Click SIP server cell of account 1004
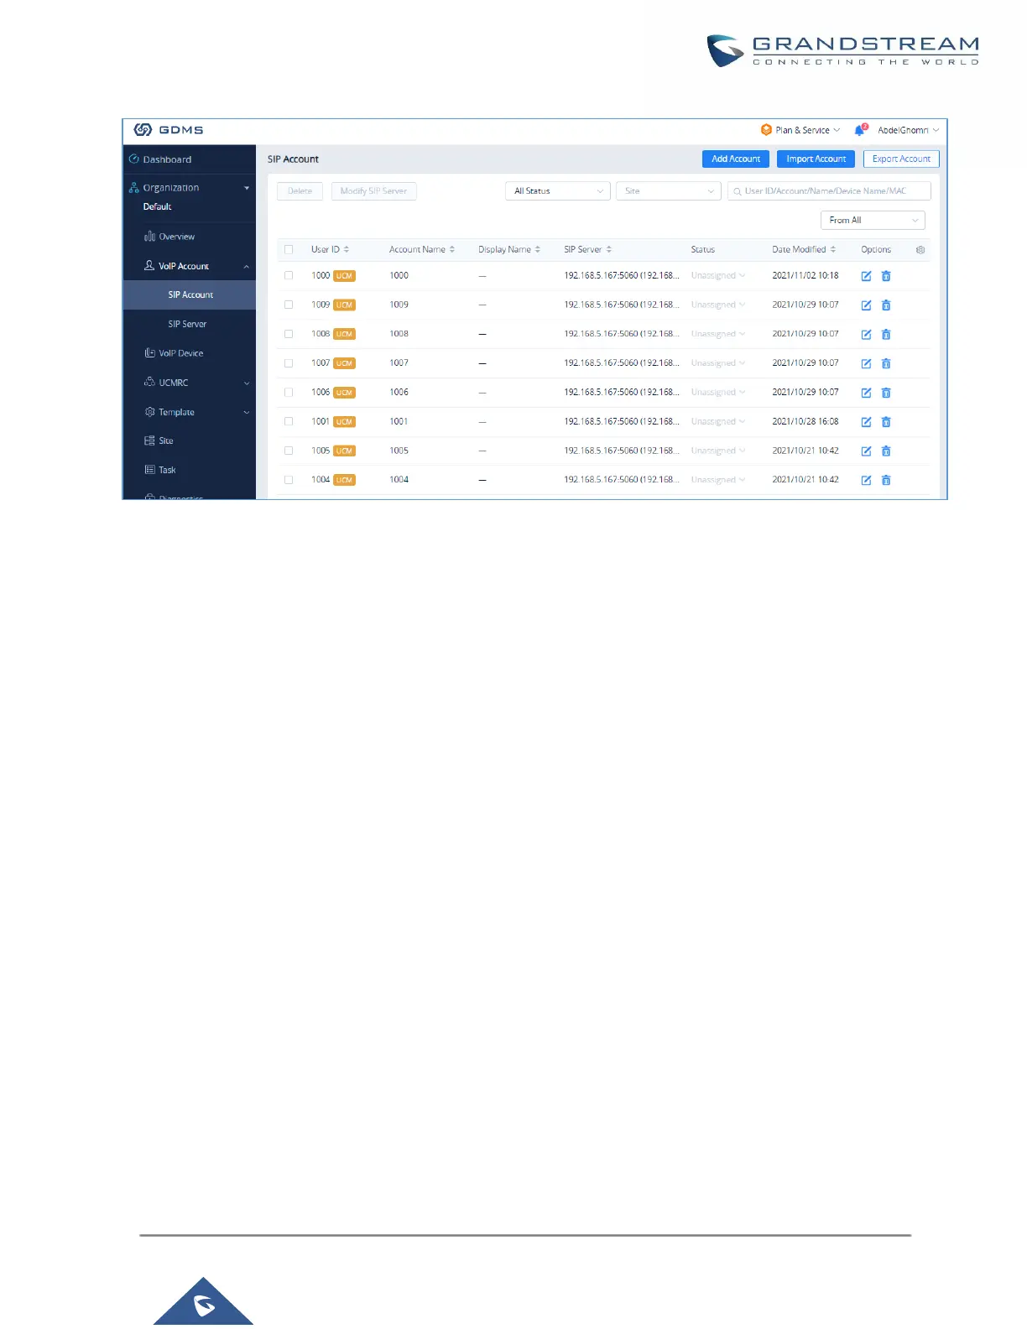Image resolution: width=1027 pixels, height=1329 pixels. pos(622,480)
